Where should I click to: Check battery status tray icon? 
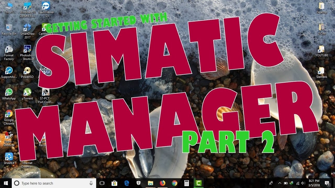pyautogui.click(x=286, y=183)
